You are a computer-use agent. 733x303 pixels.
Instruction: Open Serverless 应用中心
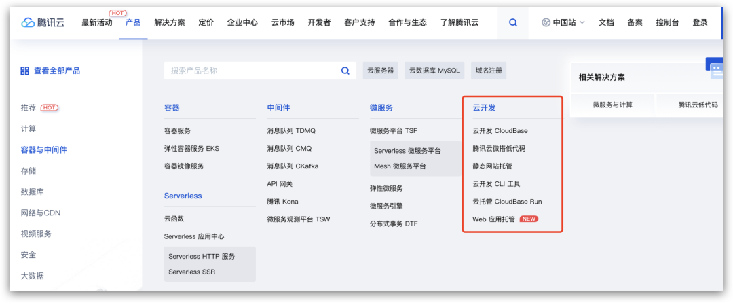coord(194,236)
